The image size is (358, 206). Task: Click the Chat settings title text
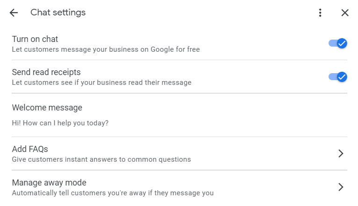tap(58, 13)
